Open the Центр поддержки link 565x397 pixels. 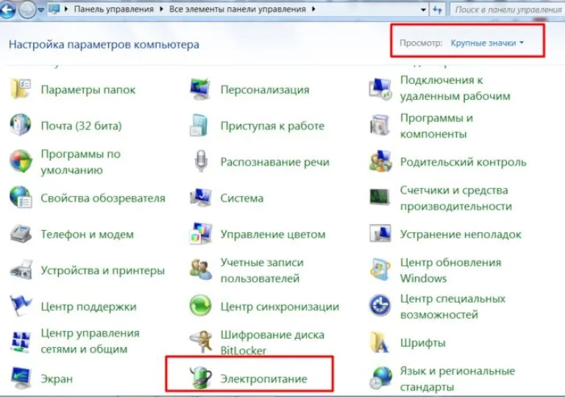88,307
